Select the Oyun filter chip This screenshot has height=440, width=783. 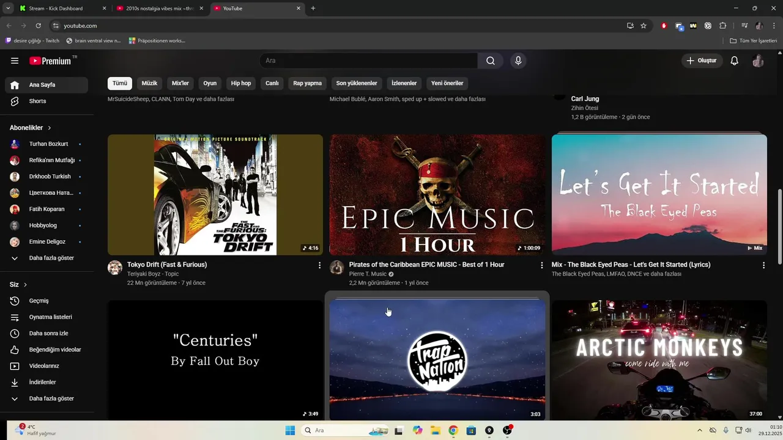(210, 83)
